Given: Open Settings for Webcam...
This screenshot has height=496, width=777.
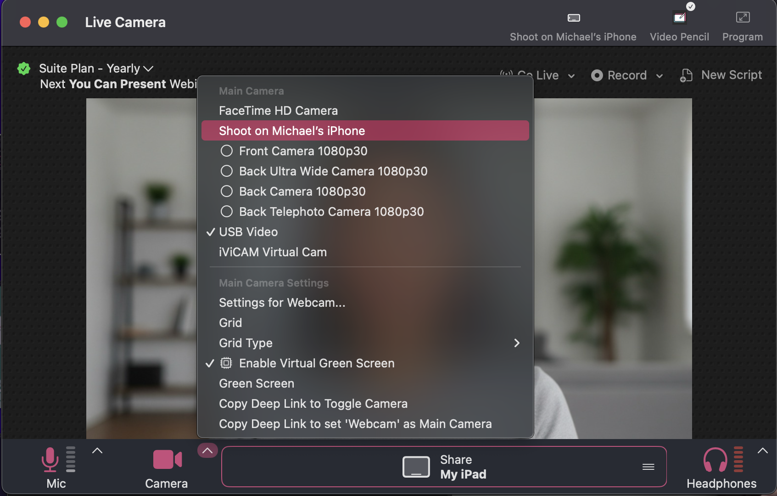Looking at the screenshot, I should 365,303.
